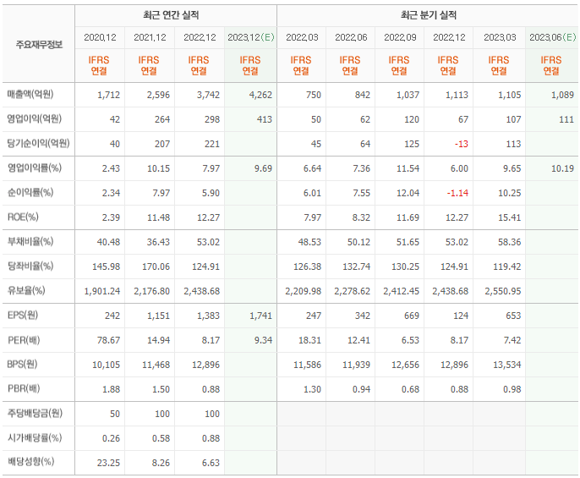Click the 0.58 dividend yield value
Viewport: 580px width, 478px height.
(161, 438)
